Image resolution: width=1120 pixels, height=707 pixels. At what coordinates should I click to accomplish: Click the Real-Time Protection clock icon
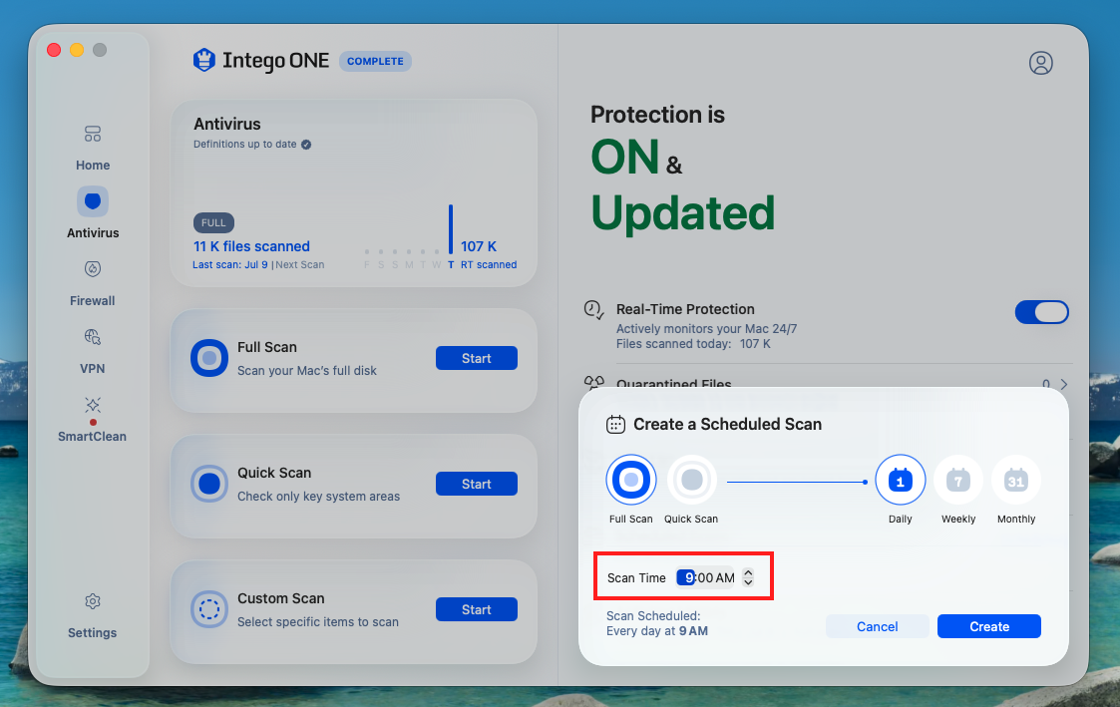click(x=593, y=310)
